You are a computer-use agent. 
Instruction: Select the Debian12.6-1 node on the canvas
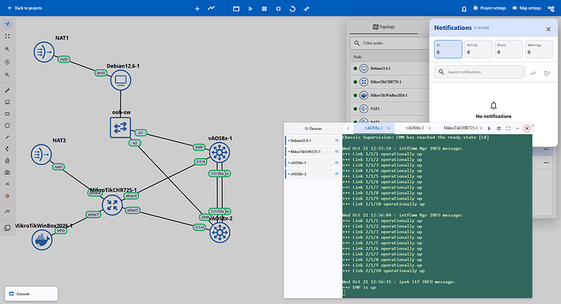[x=121, y=80]
